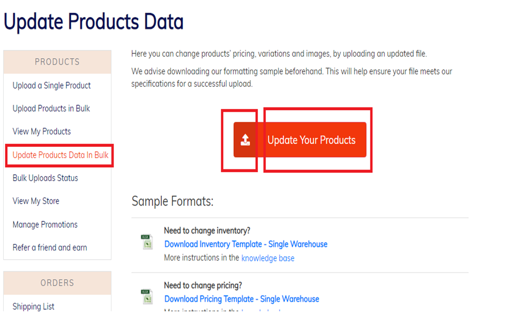
Task: Open Refer a friend and earn
Action: 50,248
